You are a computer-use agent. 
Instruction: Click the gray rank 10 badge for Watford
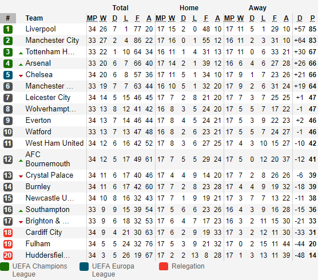[8, 132]
